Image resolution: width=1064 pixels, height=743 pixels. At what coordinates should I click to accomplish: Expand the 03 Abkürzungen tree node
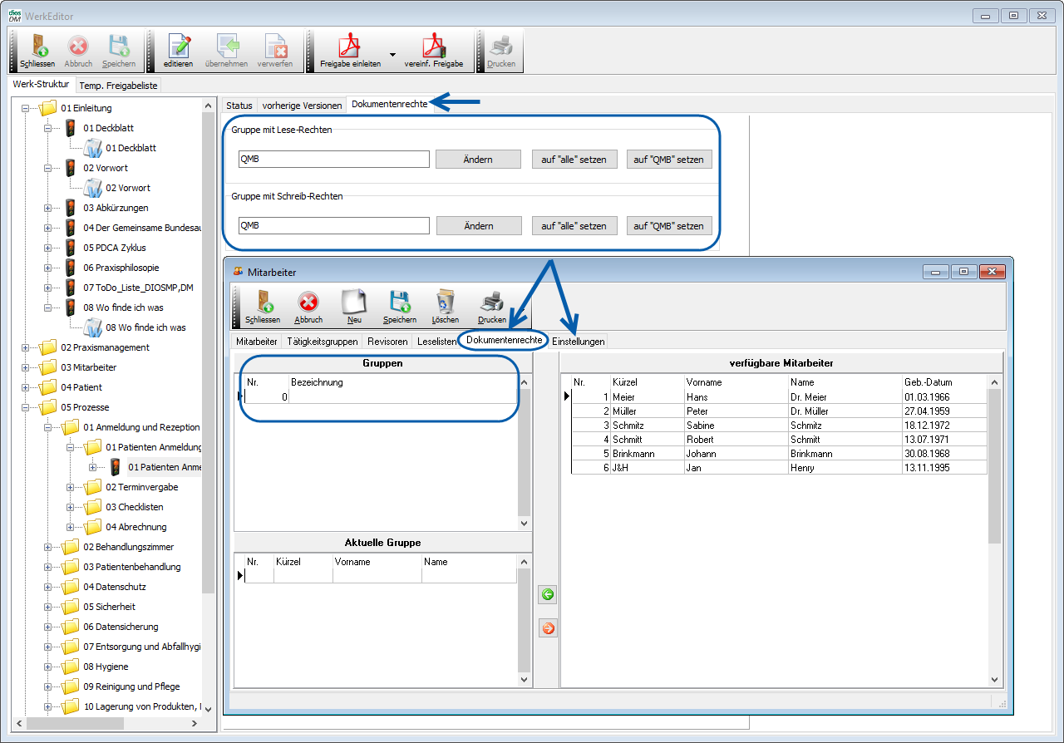coord(48,208)
